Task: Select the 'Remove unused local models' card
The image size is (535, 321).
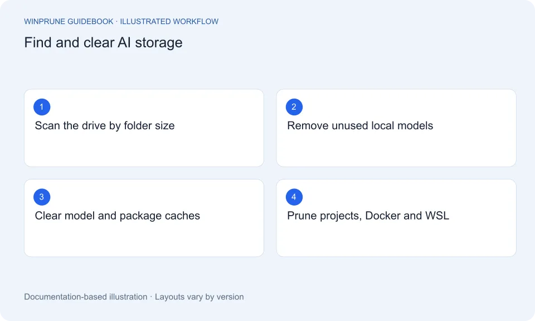Action: [x=396, y=128]
